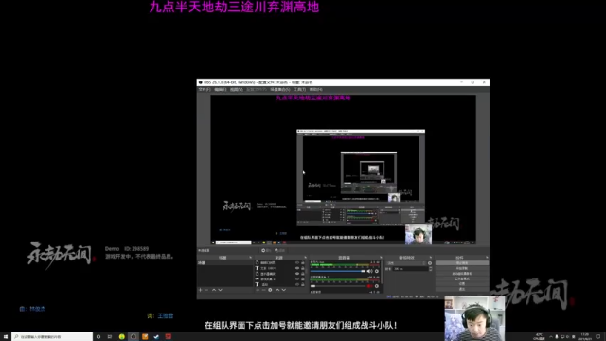
Task: Toggle the lock on the first source row
Action: (303, 263)
